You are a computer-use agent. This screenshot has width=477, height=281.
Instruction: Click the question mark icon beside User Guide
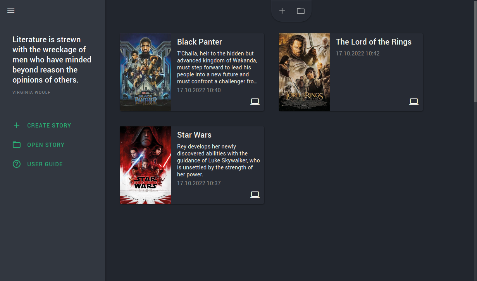17,164
